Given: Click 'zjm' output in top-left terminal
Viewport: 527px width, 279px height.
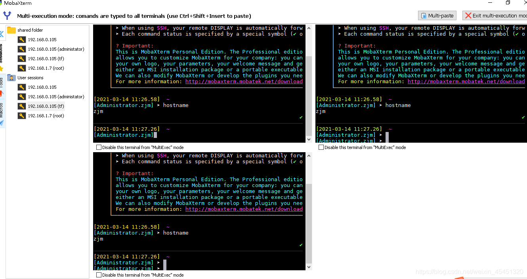Looking at the screenshot, I should [x=98, y=111].
